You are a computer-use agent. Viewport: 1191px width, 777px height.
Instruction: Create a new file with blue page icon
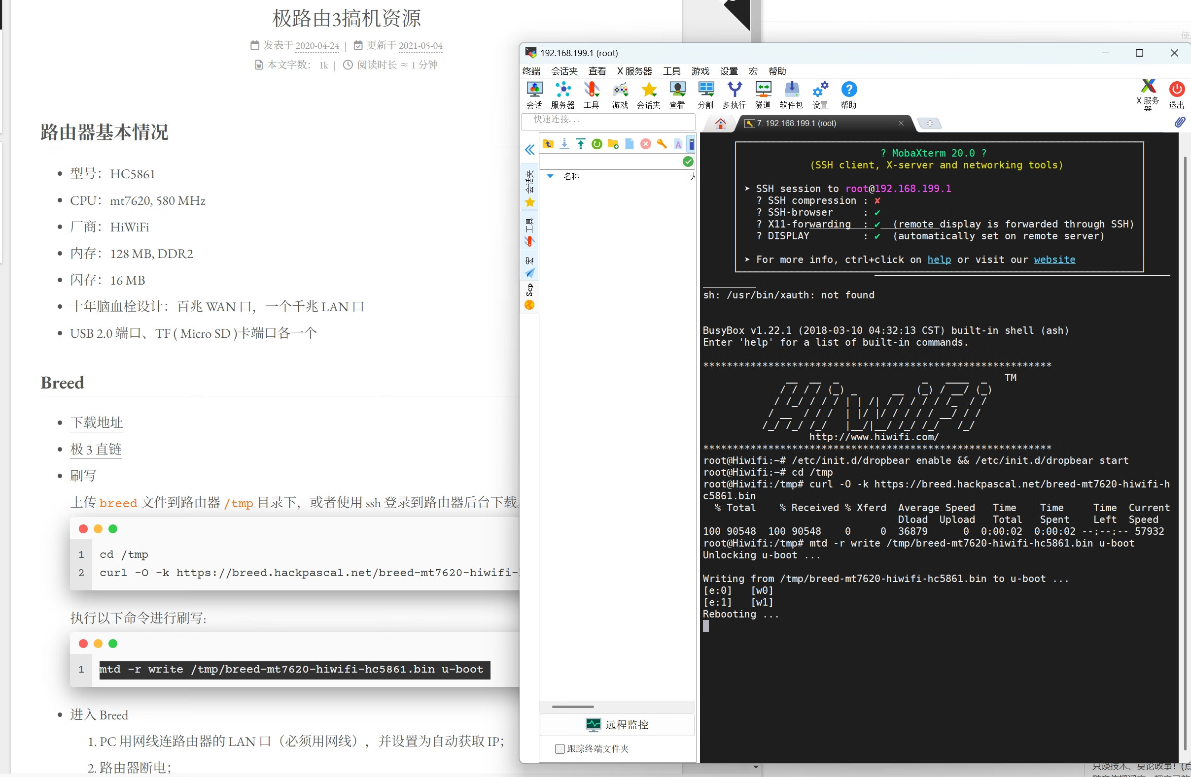point(630,144)
